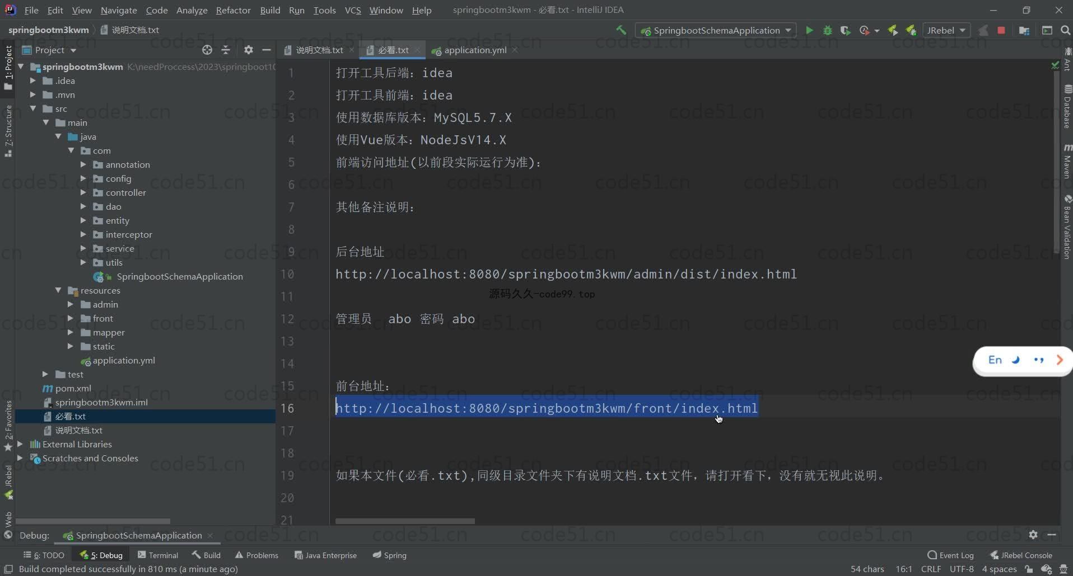Click the editor horizontal scrollbar
The width and height of the screenshot is (1073, 576).
405,521
